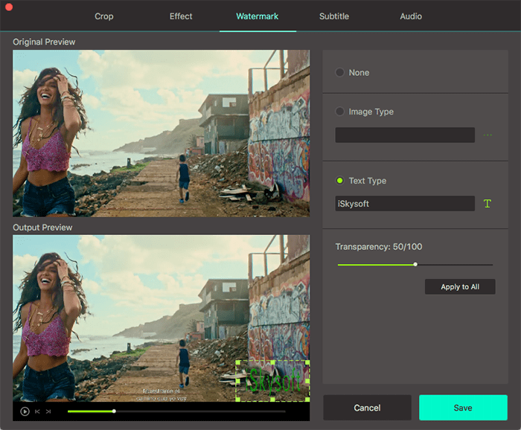Click the play button under Output Preview
521x430 pixels.
pyautogui.click(x=25, y=411)
